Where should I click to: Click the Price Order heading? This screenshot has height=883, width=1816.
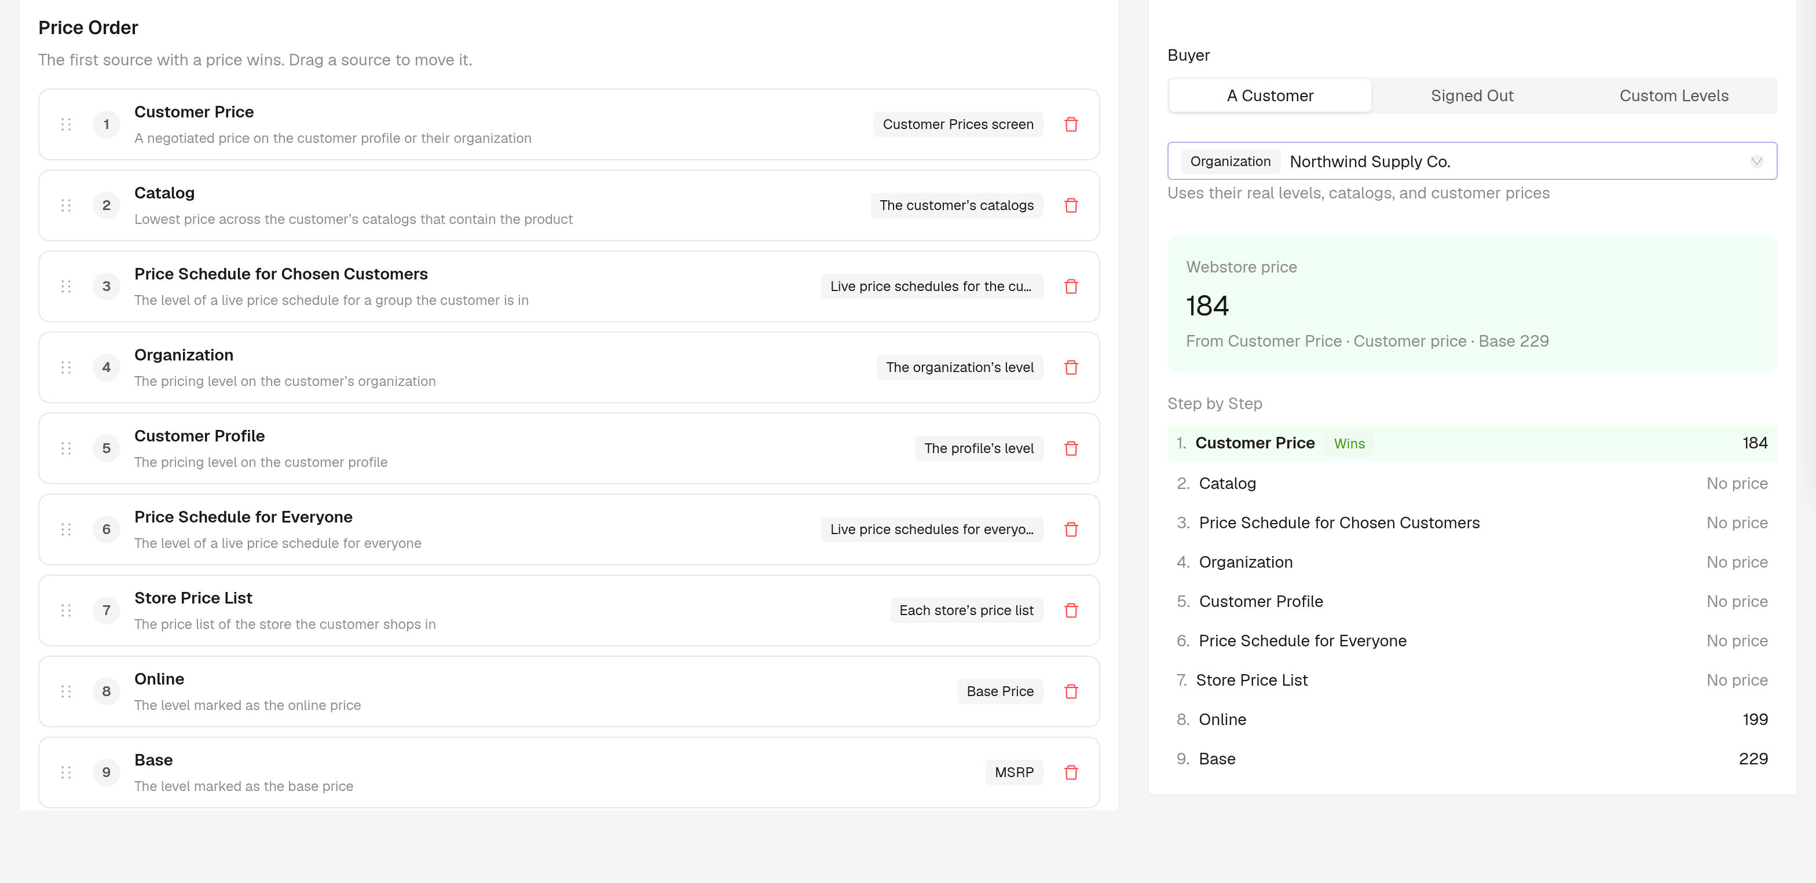(88, 27)
